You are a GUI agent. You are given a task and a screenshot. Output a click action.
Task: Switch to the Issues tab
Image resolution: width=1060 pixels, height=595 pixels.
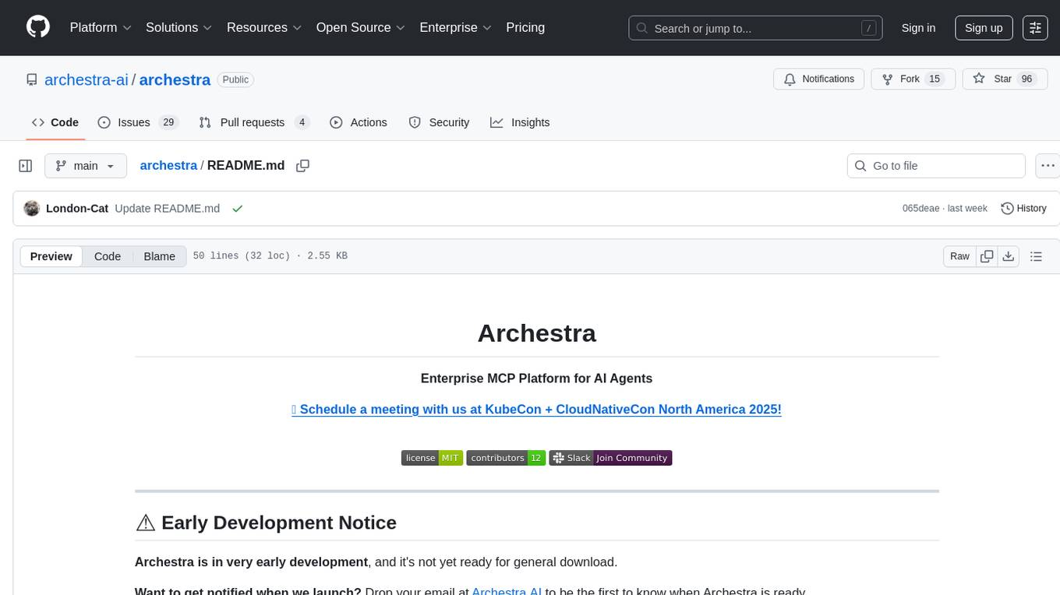(138, 122)
